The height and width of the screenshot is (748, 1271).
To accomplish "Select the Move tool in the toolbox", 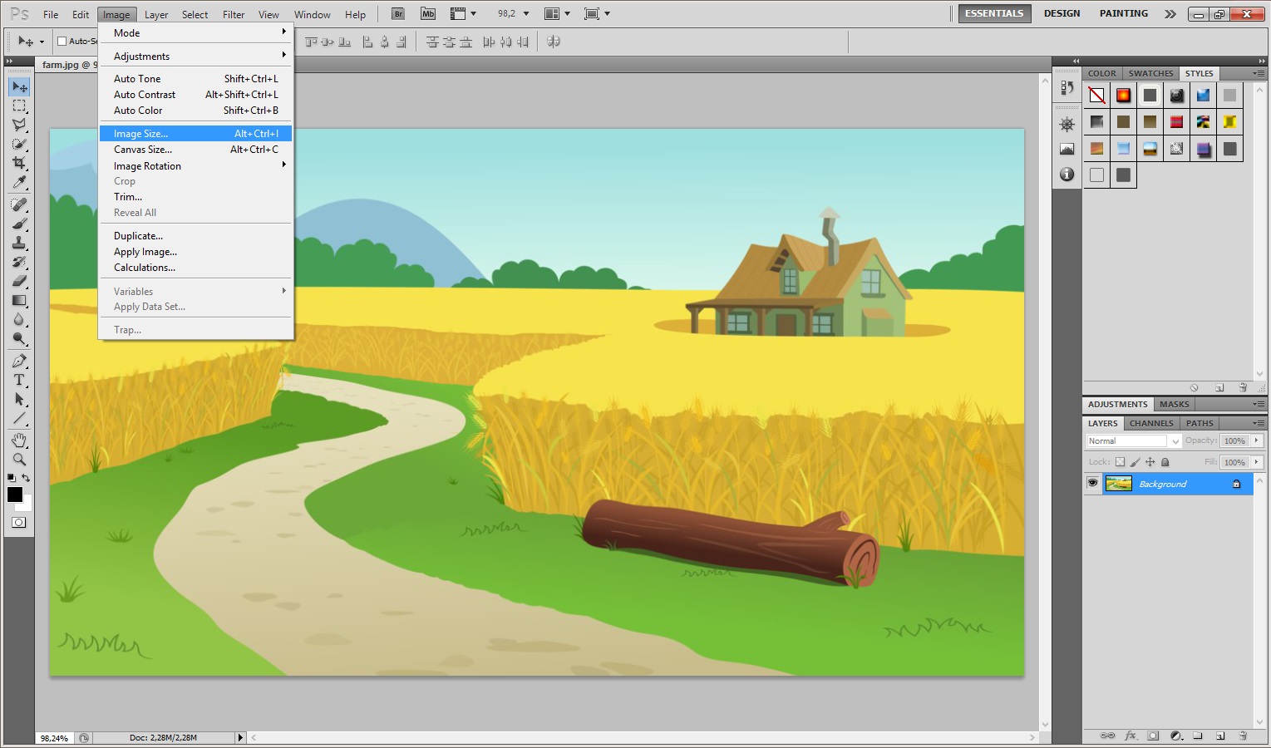I will coord(19,86).
